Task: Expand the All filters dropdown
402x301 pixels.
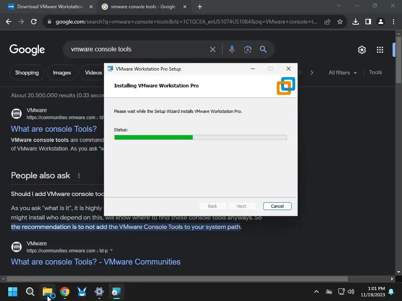Action: (342, 73)
